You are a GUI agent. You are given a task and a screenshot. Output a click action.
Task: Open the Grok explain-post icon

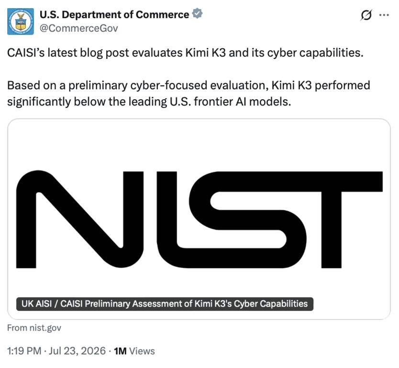[366, 15]
